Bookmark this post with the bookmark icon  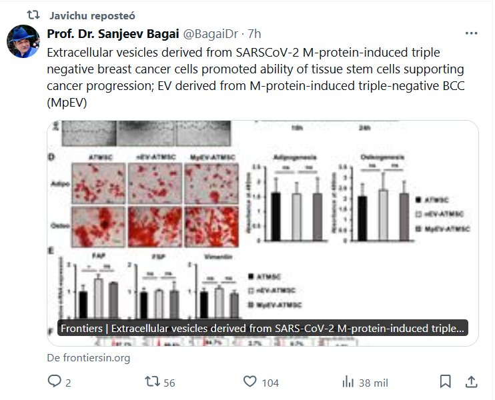tap(445, 382)
